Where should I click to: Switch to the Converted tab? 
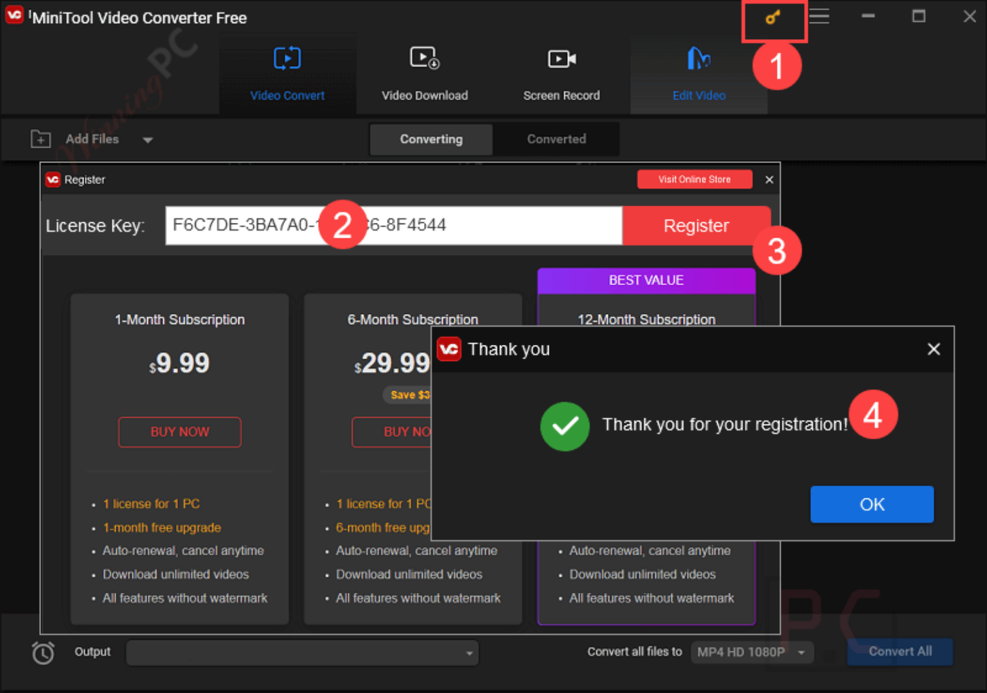tap(556, 139)
